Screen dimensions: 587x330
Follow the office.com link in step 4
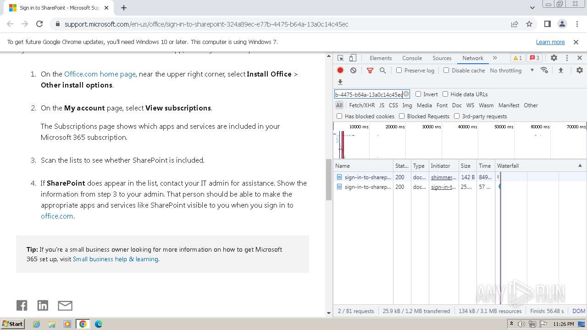point(57,216)
